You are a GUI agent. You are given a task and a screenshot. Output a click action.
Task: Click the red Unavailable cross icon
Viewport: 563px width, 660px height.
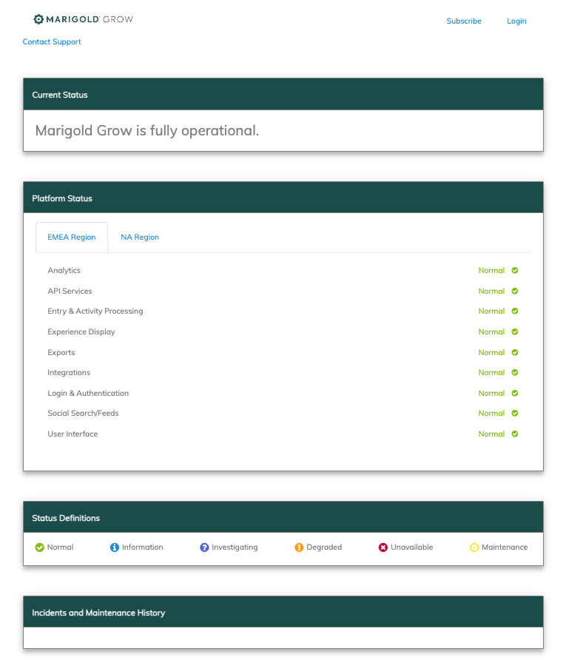(x=383, y=548)
